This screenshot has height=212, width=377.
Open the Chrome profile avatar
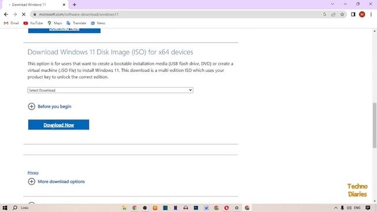[362, 14]
